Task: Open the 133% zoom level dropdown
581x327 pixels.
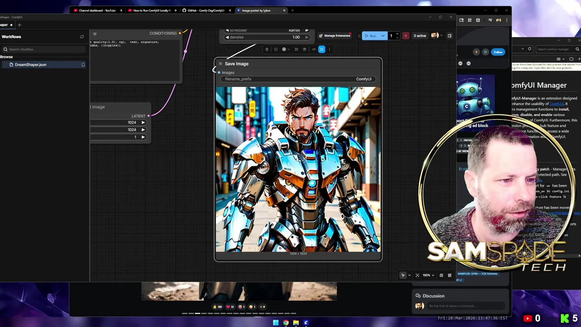Action: (428, 275)
